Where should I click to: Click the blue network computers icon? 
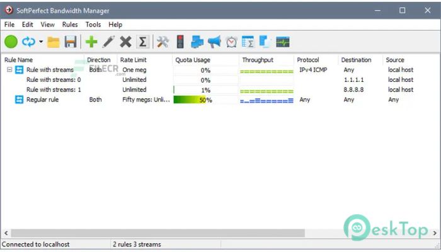tap(197, 42)
